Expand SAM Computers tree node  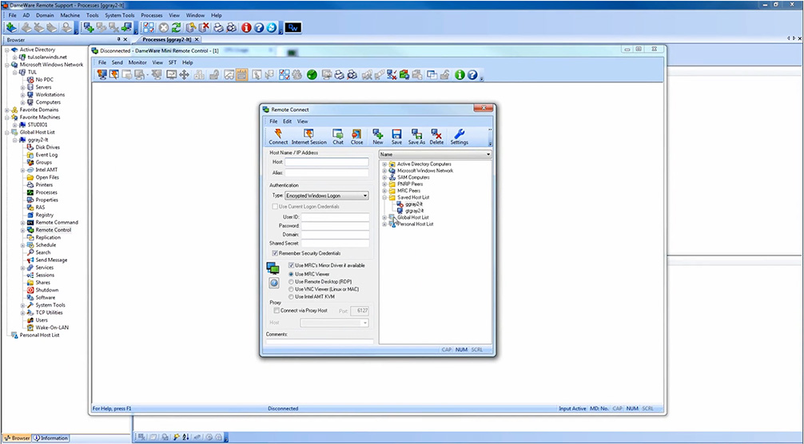384,177
